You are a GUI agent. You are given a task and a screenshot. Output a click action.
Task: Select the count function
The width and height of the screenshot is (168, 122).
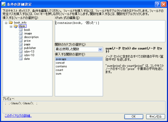[79, 70]
